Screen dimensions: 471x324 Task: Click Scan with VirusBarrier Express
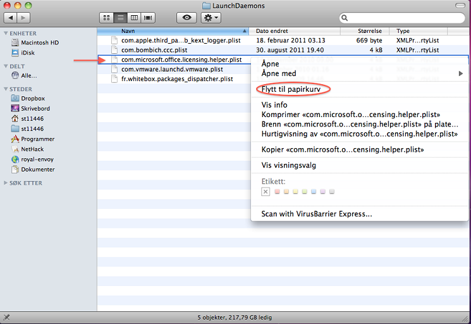tap(316, 214)
